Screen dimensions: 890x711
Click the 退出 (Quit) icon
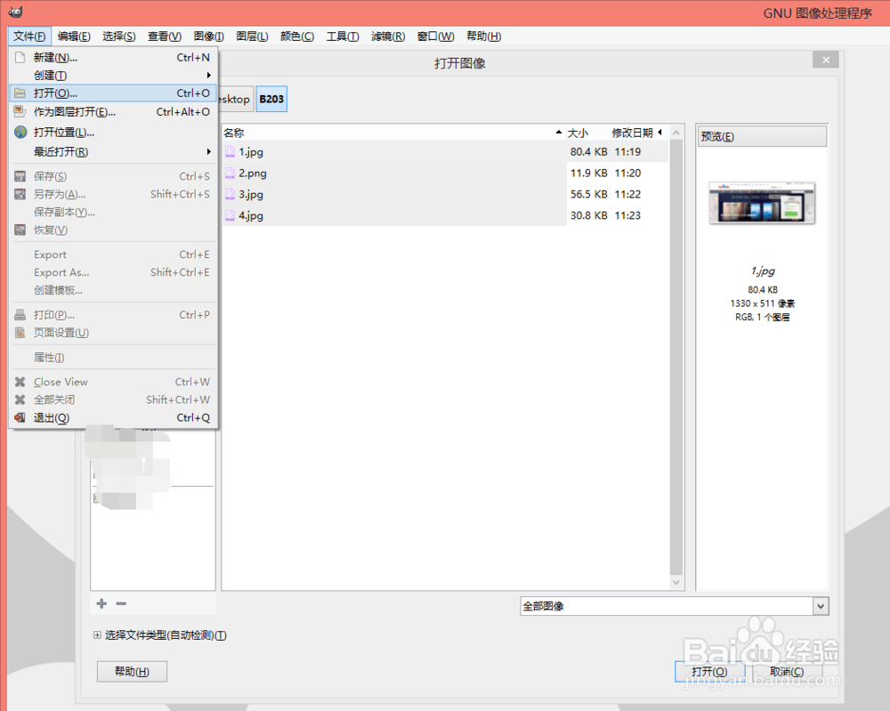point(21,417)
